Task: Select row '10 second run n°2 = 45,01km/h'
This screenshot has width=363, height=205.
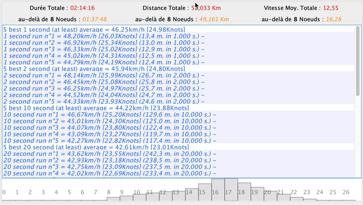Action: [x=179, y=121]
